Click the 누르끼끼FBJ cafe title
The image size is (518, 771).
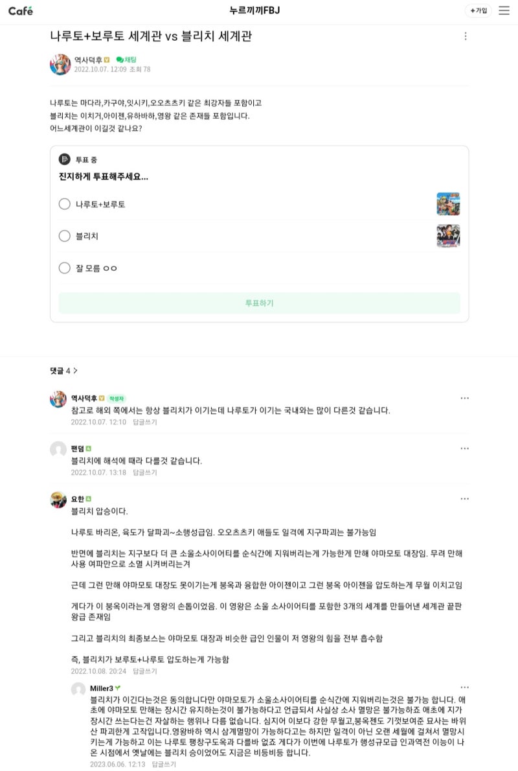[x=254, y=10]
